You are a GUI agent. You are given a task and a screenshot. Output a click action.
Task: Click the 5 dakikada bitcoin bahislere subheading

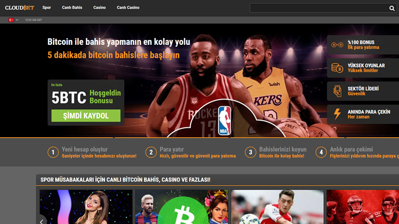(113, 55)
